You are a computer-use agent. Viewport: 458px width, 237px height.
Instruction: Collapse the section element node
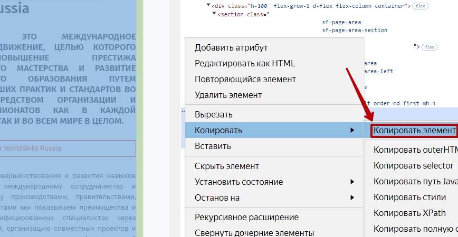(214, 14)
